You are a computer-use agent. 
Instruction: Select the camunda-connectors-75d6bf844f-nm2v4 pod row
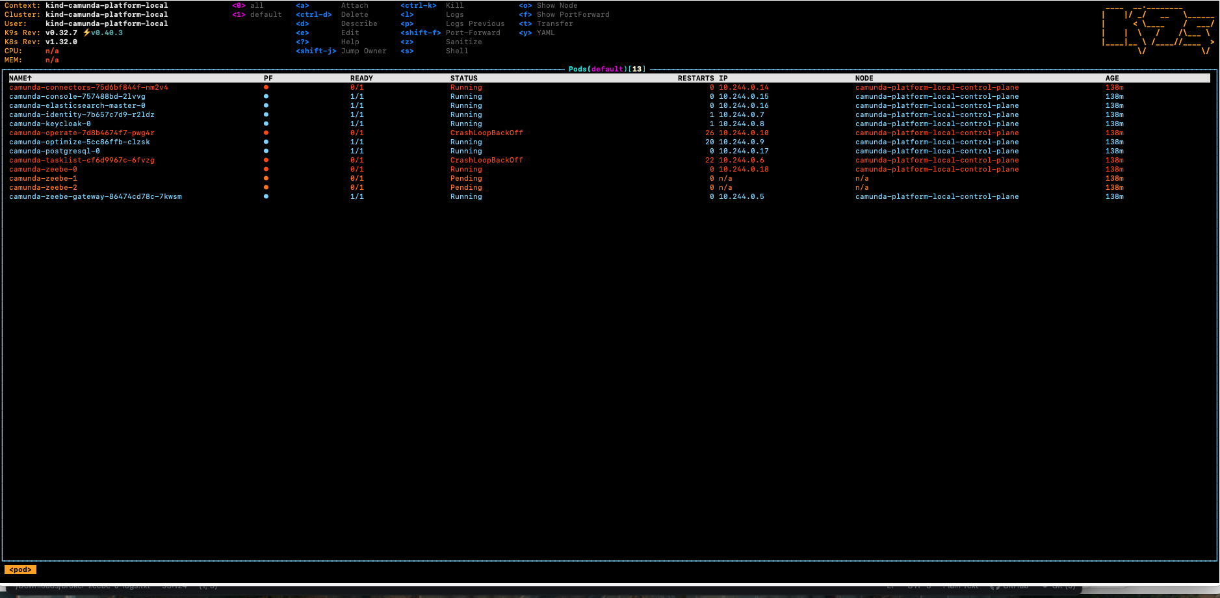[x=609, y=87]
